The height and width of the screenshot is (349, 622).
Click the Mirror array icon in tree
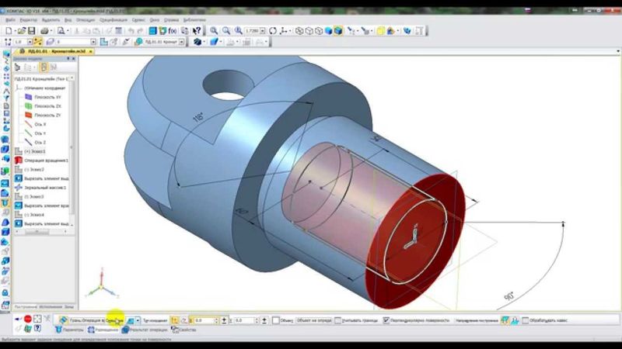[18, 188]
